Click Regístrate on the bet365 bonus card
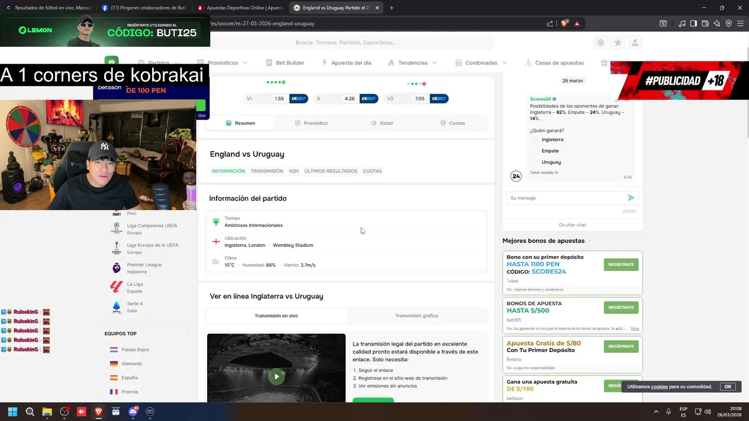This screenshot has width=749, height=421. [621, 307]
